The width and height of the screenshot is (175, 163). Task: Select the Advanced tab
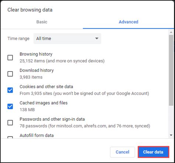click(128, 22)
